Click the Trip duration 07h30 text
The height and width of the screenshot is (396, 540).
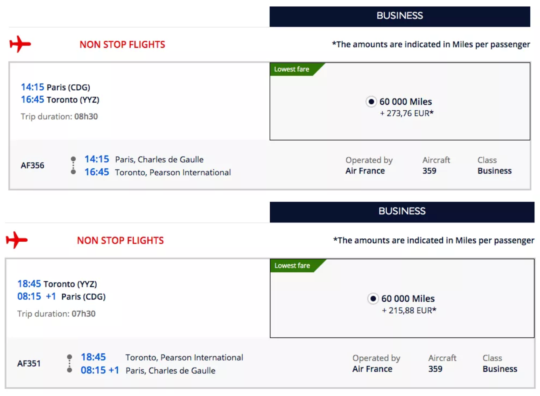click(56, 314)
